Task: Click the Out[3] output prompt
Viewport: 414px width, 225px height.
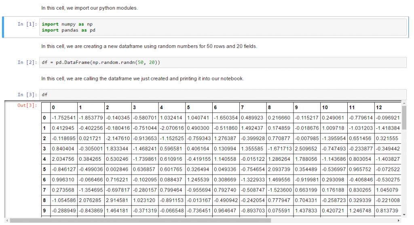Action: [x=27, y=105]
